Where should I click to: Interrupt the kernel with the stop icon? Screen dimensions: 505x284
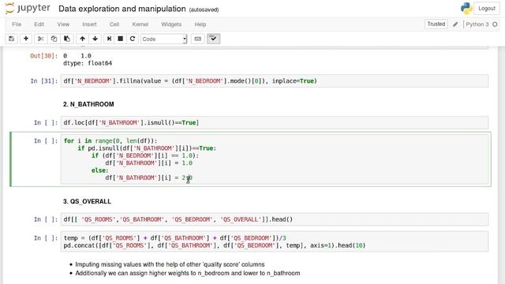click(121, 39)
